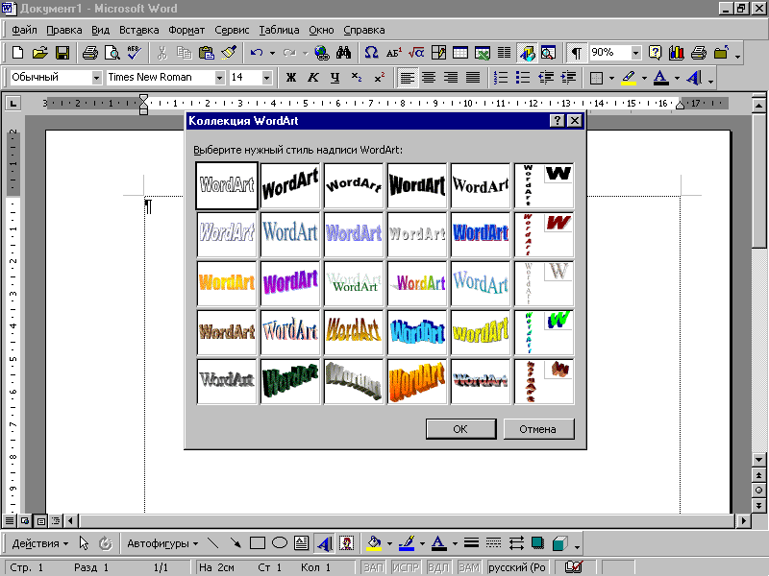Apply the drawing toolbar line color pen

pos(407,543)
